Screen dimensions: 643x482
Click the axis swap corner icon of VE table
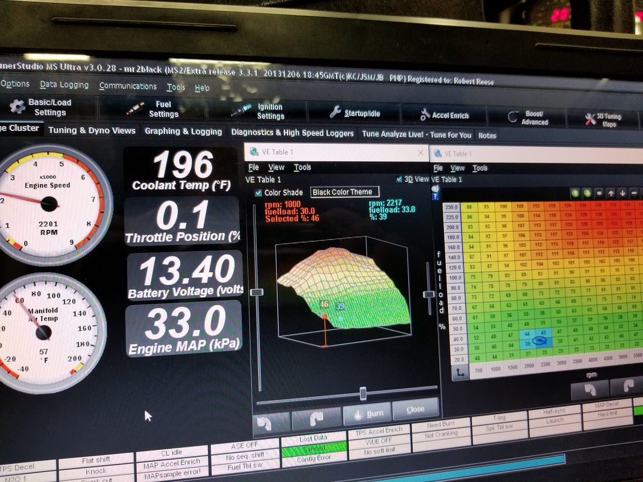460,372
